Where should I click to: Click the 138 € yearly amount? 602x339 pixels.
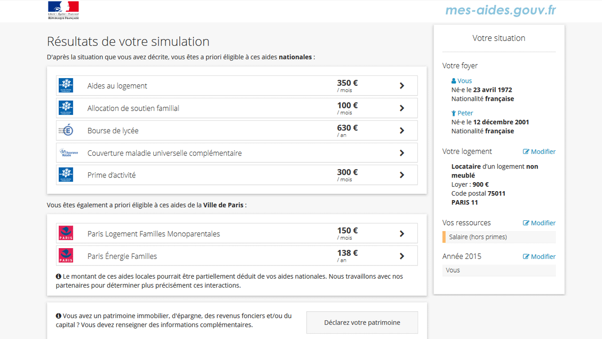coord(348,253)
